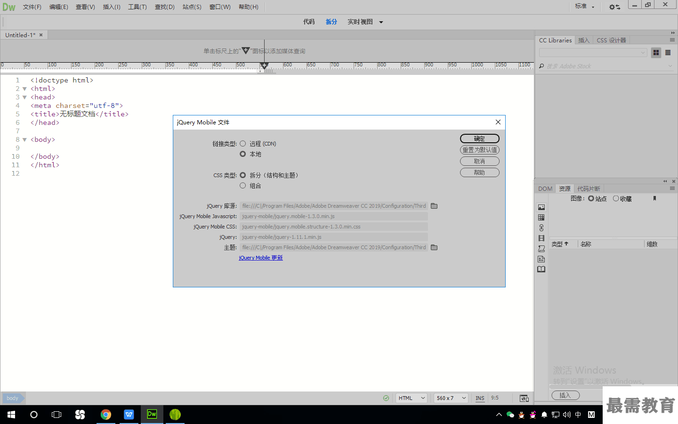Browse folder for jQuery library source
Screen dimensions: 678x424
[x=434, y=206]
